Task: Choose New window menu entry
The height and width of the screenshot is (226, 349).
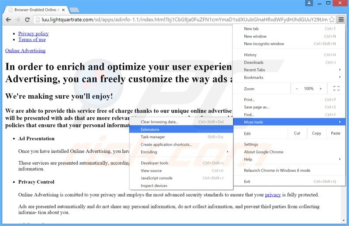Action: tap(289, 36)
